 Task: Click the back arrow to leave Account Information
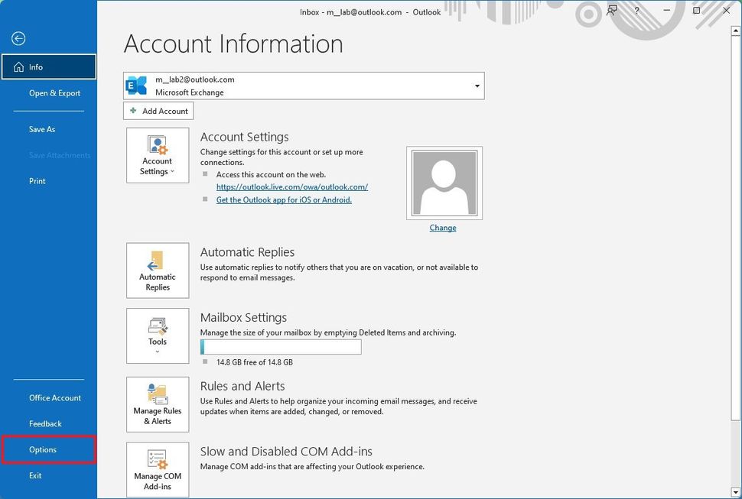pos(18,37)
